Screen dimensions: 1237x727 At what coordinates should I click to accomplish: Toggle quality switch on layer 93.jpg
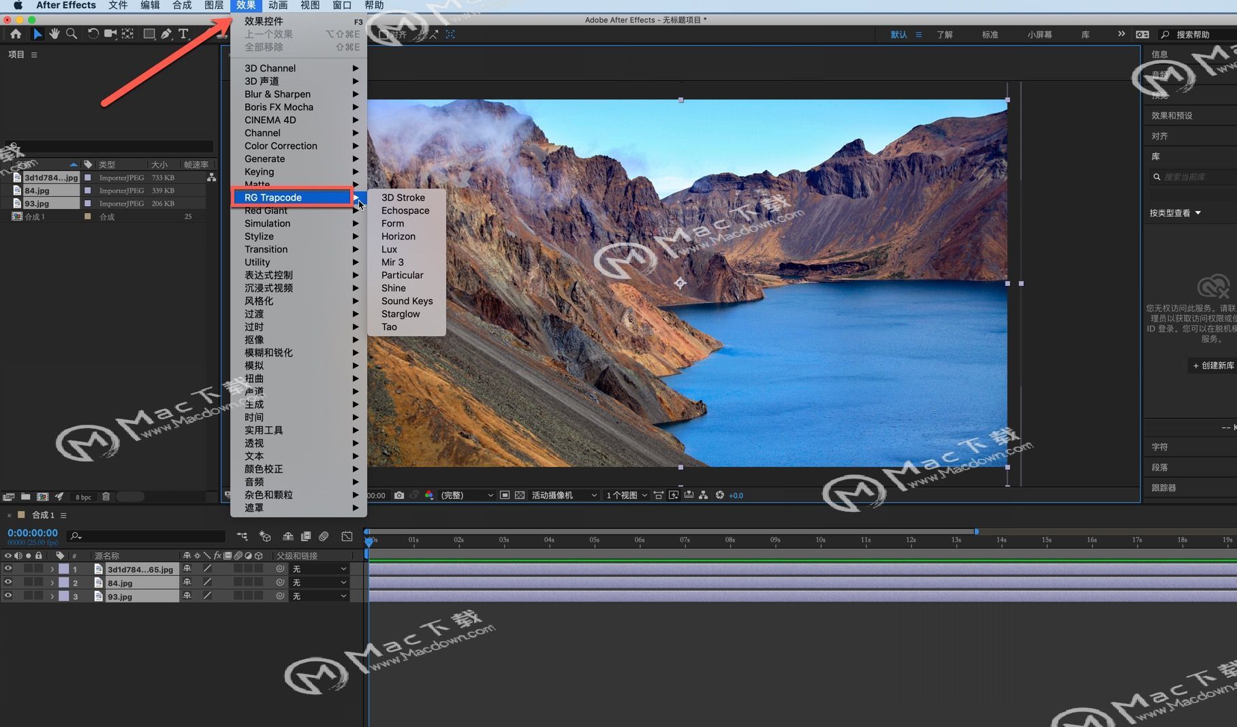pos(207,596)
